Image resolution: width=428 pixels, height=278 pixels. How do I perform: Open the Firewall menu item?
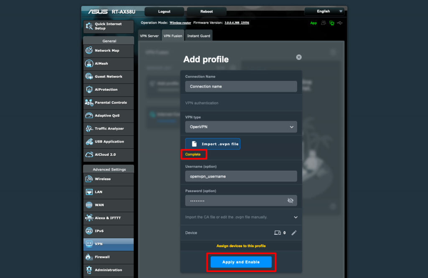pos(109,257)
